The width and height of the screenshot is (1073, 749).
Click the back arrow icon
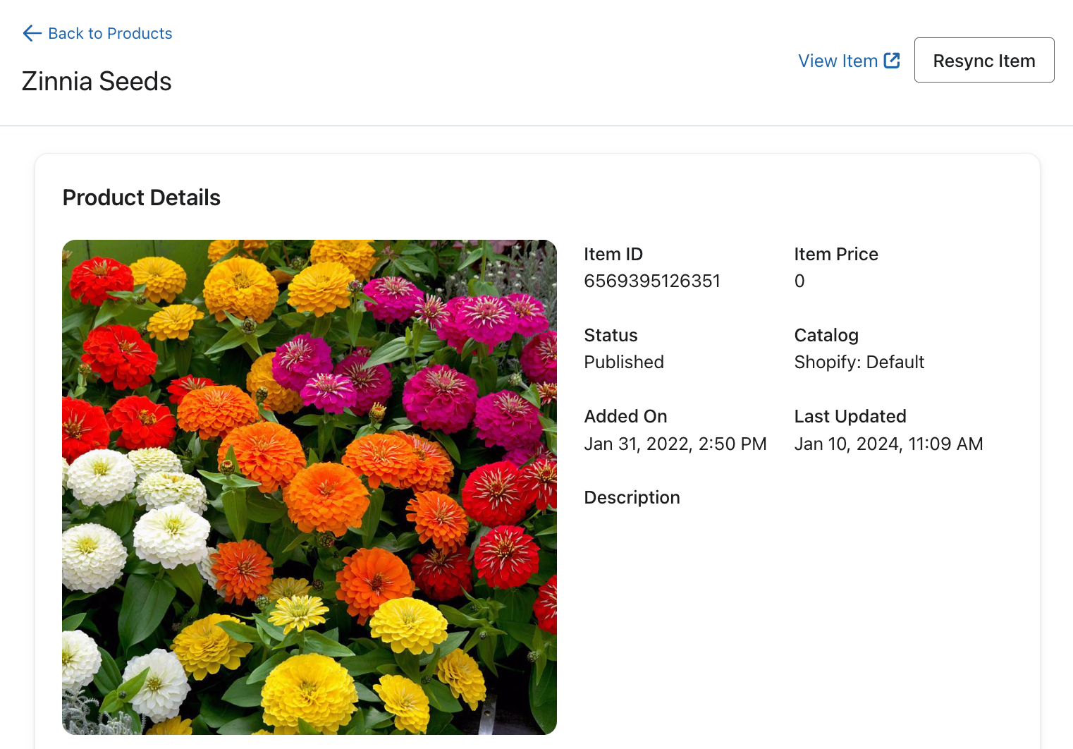pos(32,33)
